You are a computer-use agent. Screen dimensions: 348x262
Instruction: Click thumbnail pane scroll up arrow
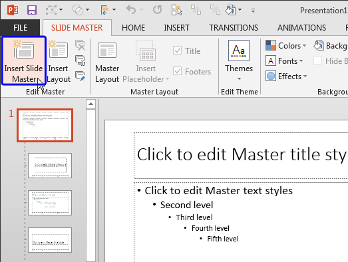90,104
